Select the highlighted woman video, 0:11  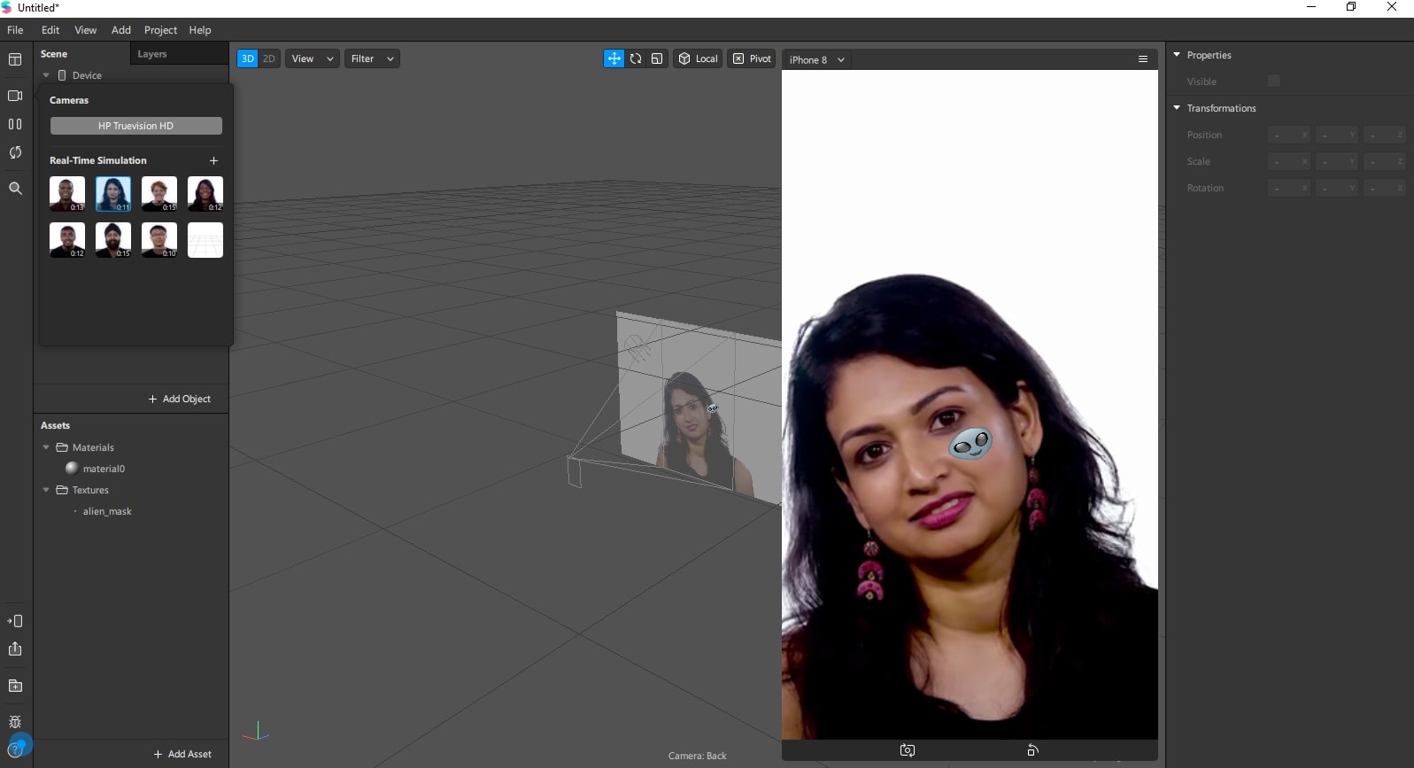point(113,193)
